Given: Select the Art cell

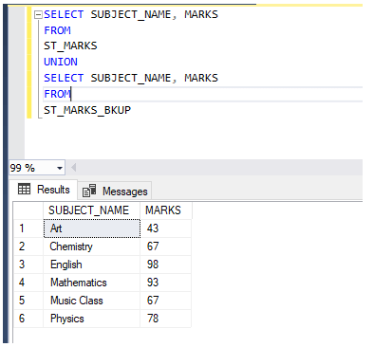Looking at the screenshot, I should 92,228.
